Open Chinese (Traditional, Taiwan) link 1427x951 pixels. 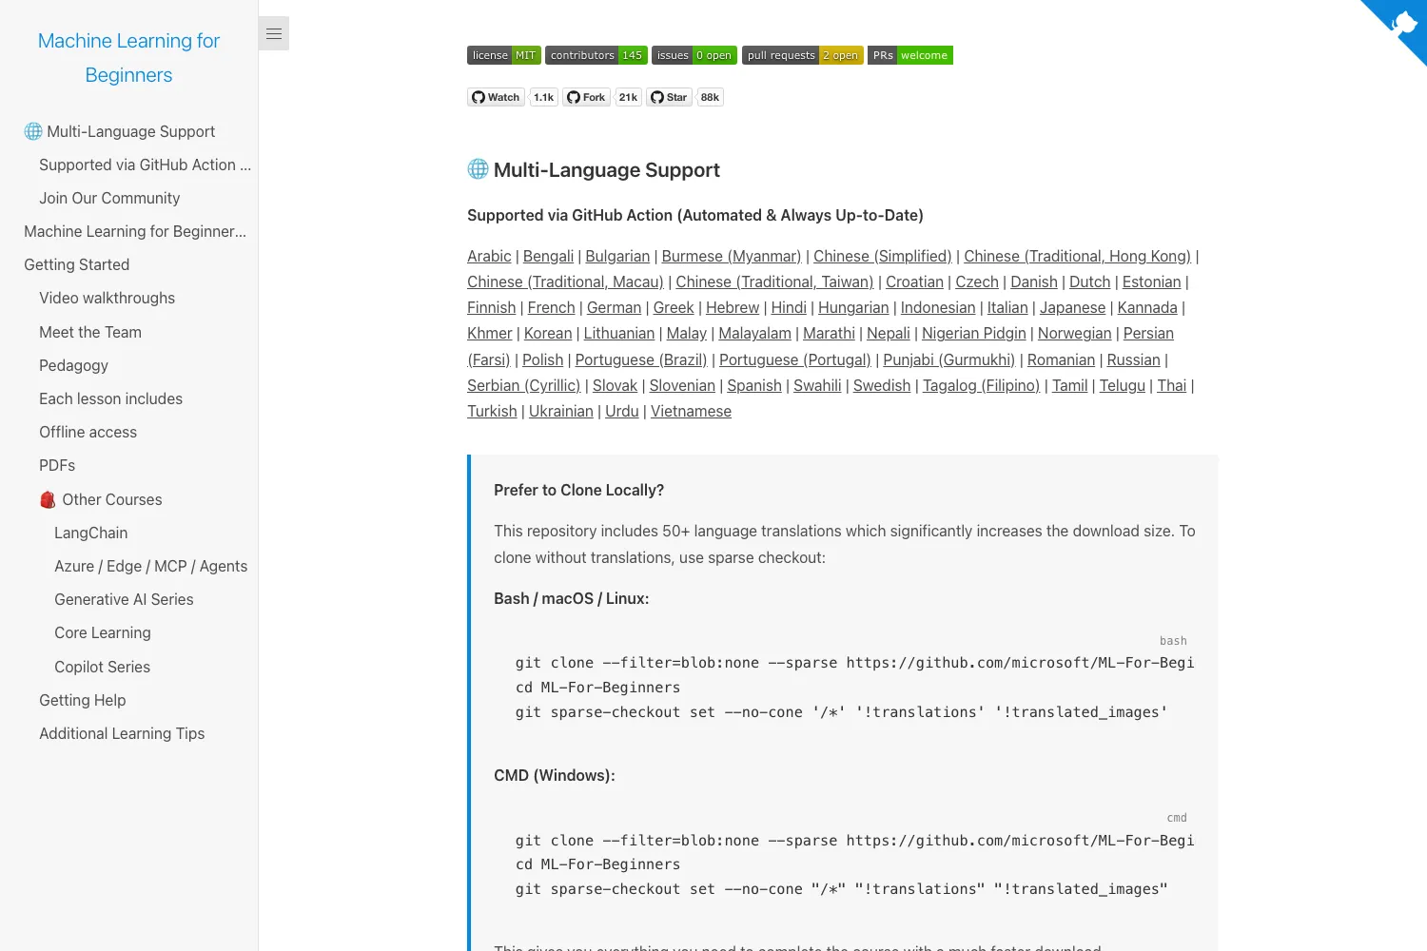774,281
